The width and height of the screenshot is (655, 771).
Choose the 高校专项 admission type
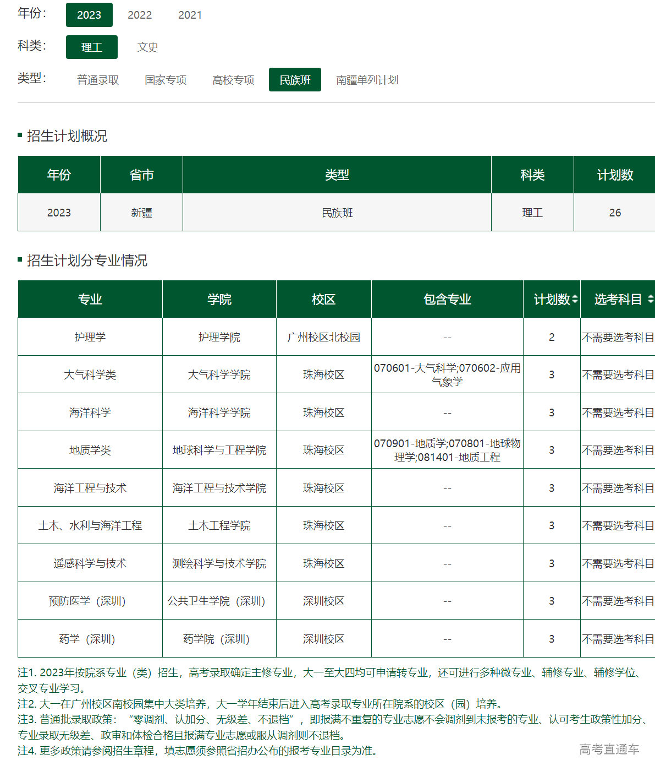coord(233,80)
